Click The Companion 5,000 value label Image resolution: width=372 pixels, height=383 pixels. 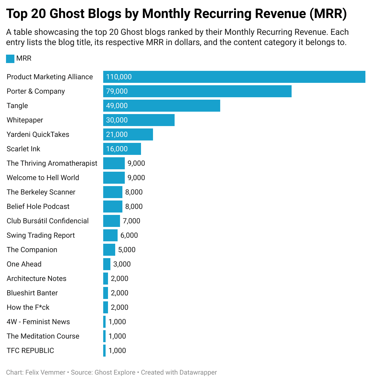[127, 250]
